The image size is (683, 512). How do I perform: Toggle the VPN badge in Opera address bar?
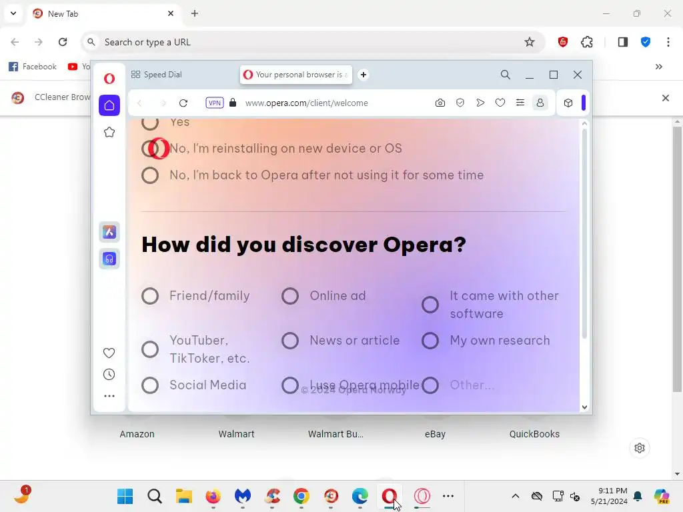tap(215, 103)
